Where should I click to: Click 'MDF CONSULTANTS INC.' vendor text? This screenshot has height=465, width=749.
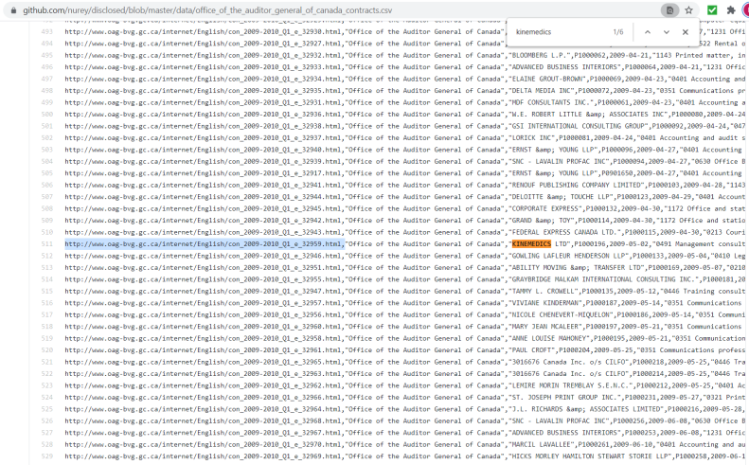[551, 102]
